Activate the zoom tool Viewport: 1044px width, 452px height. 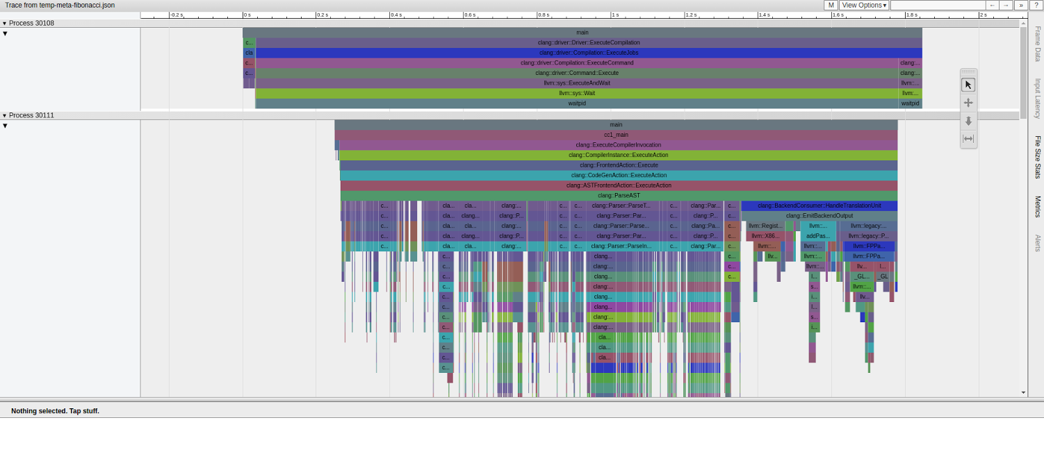[x=968, y=121]
